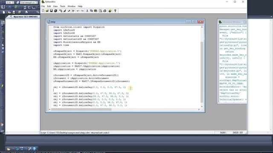Click the editor horizontal scrollbar right arrow

(x=199, y=110)
